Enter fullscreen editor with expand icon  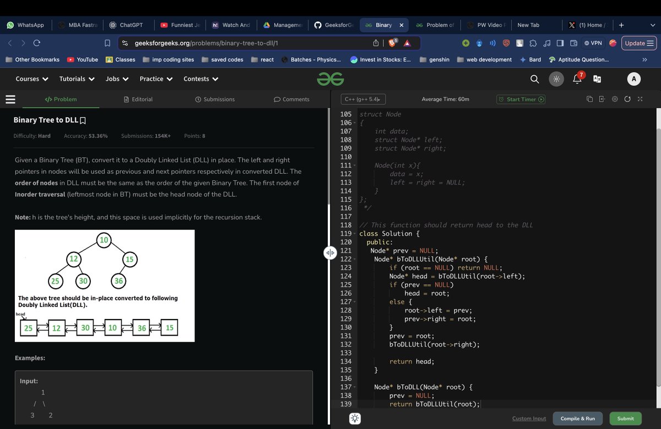tap(640, 99)
